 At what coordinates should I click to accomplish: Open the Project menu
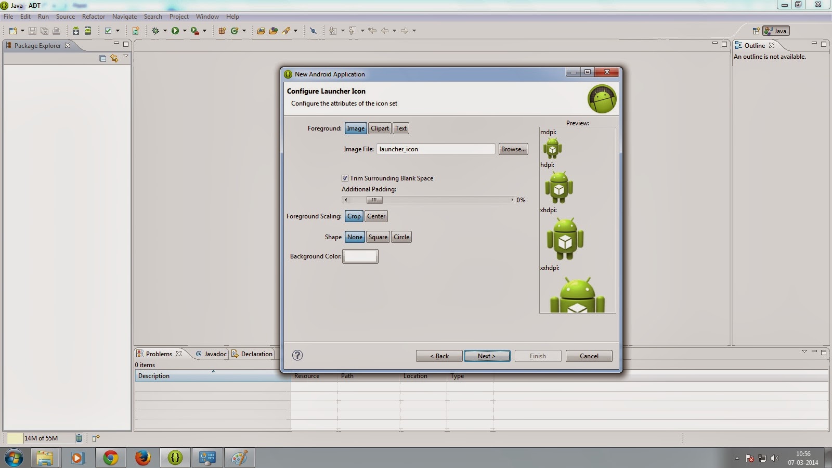pos(179,17)
